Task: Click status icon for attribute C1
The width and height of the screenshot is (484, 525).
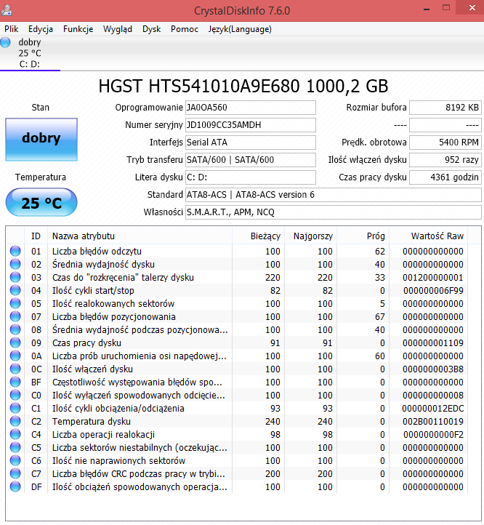Action: tap(15, 408)
